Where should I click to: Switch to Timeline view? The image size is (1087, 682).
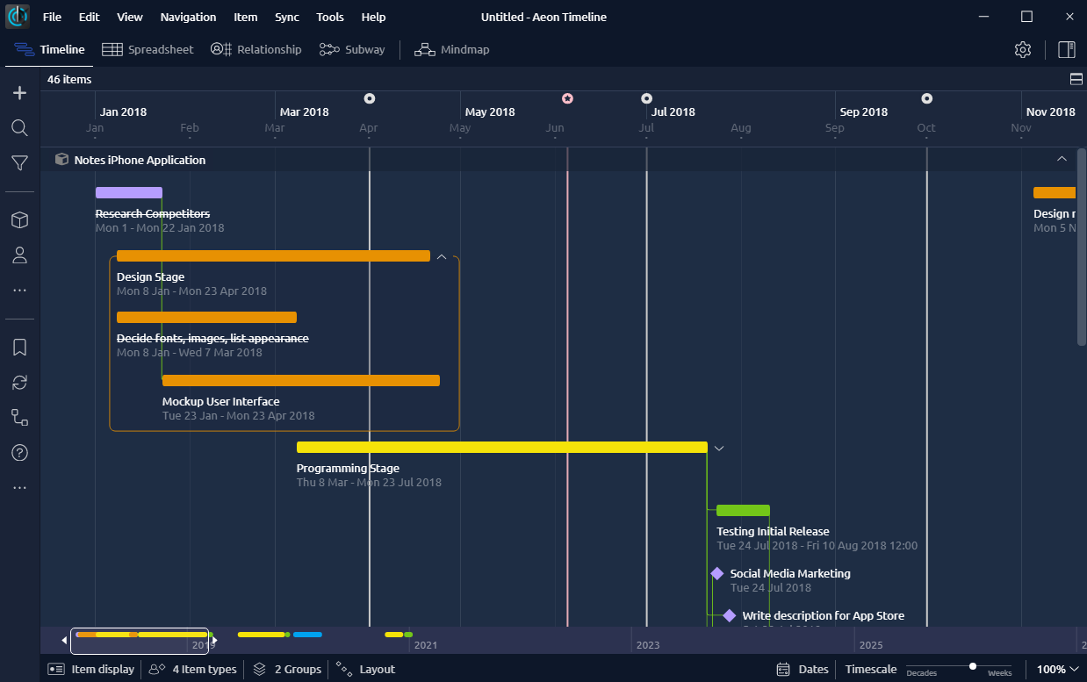[50, 49]
